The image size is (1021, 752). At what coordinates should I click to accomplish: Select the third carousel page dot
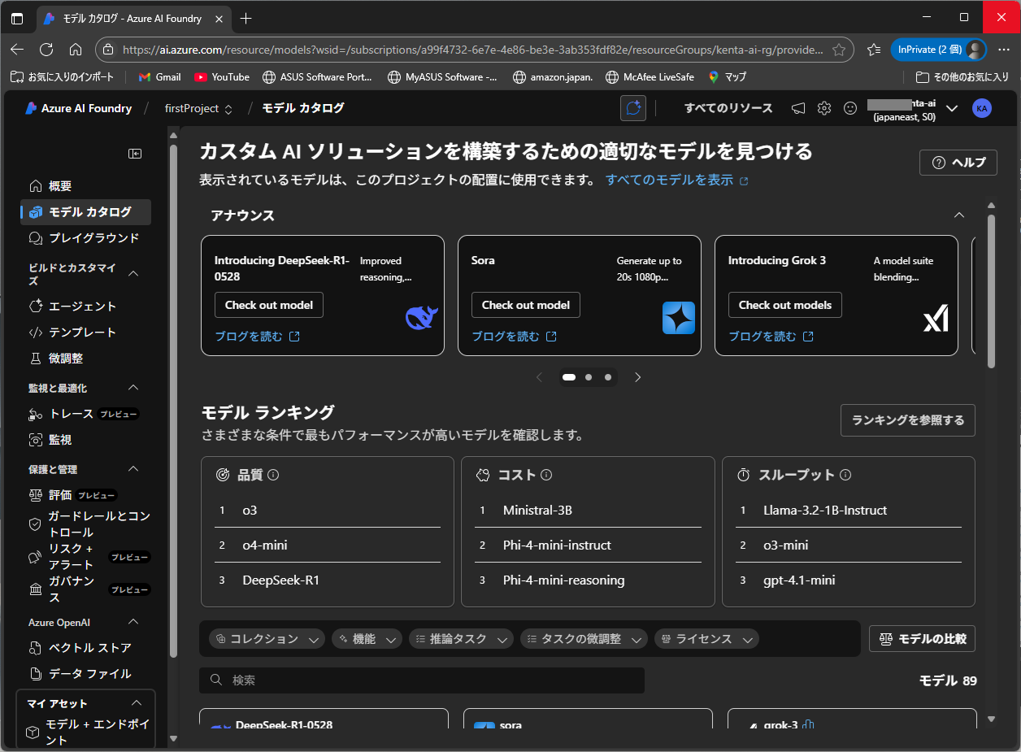[x=608, y=377]
